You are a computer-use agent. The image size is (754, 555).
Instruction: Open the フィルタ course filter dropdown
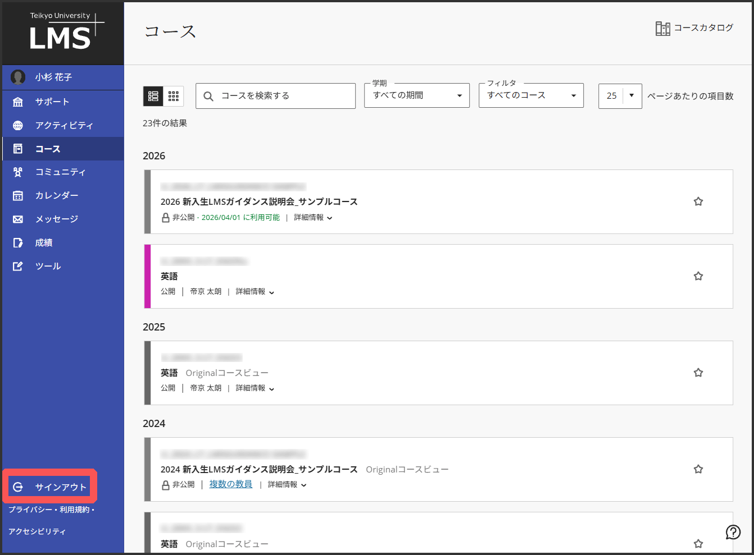530,96
